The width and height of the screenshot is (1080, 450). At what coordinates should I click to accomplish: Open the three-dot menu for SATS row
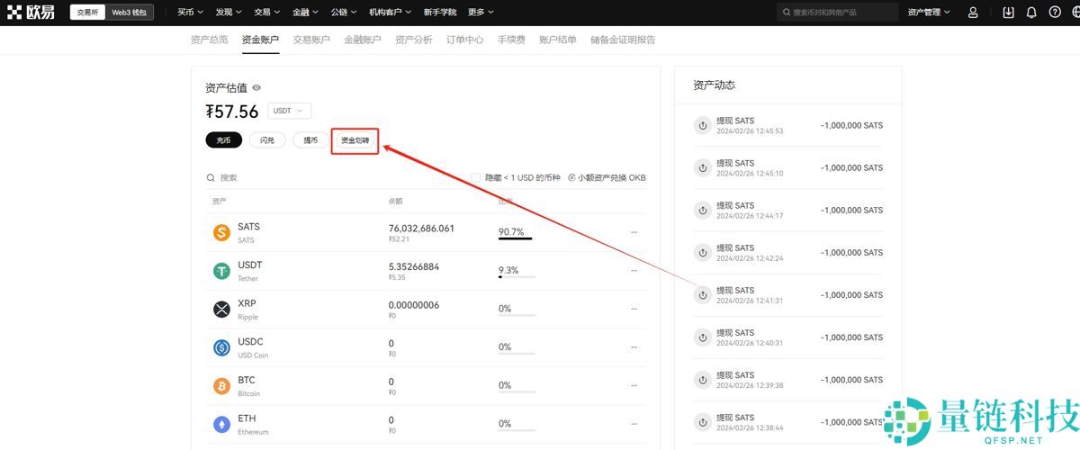coord(634,232)
